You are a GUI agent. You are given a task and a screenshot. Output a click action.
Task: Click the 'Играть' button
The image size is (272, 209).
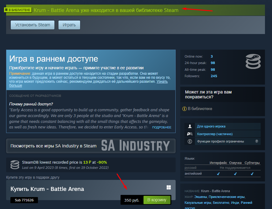[69, 25]
